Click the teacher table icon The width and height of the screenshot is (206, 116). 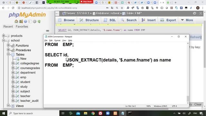tap(17, 96)
